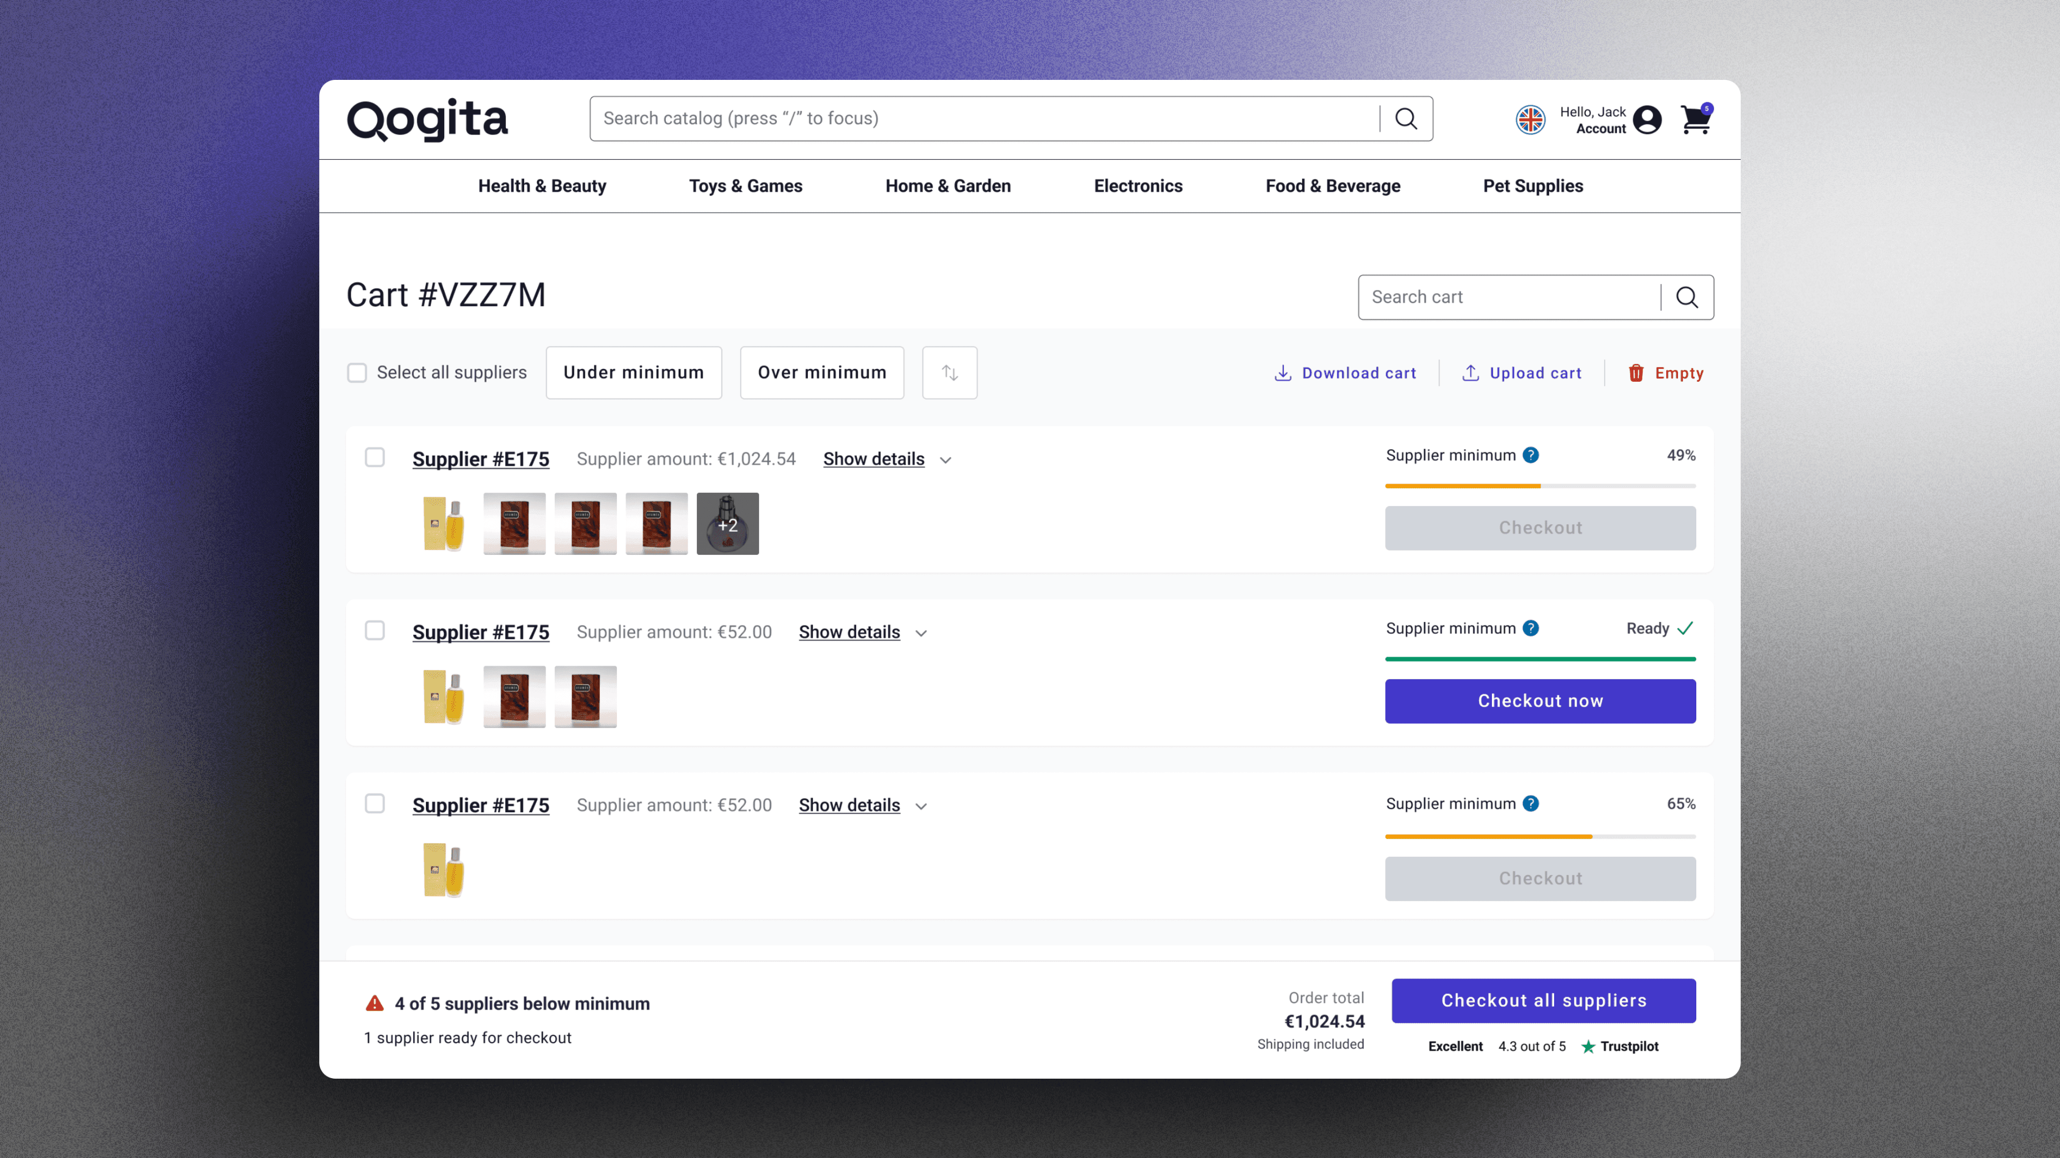Click the Trustpilot star logo

1588,1046
